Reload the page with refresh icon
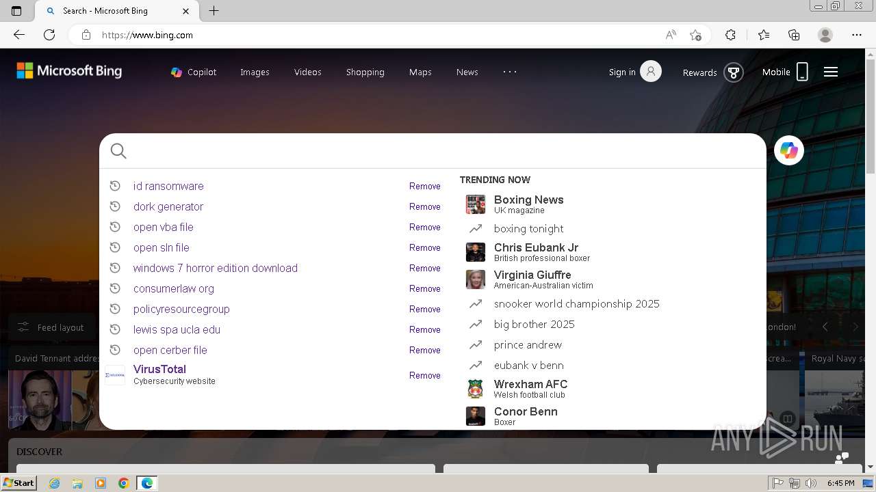 [49, 35]
